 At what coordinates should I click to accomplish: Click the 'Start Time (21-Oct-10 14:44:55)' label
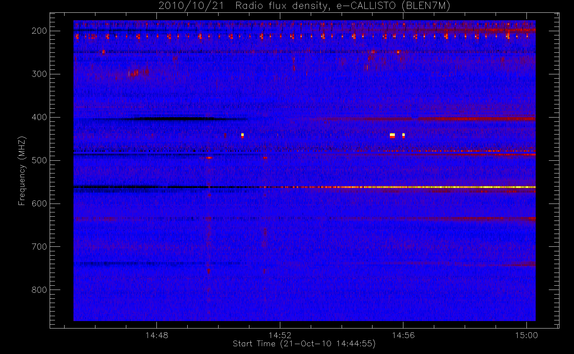click(x=304, y=344)
